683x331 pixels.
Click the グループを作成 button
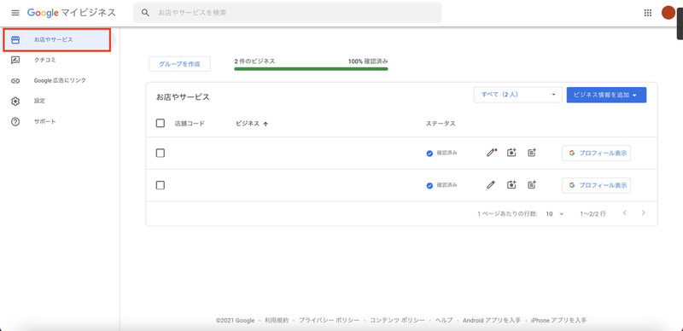179,64
